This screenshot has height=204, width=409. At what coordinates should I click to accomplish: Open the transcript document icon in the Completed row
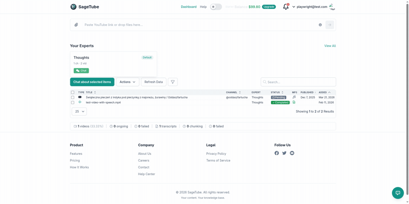click(294, 102)
